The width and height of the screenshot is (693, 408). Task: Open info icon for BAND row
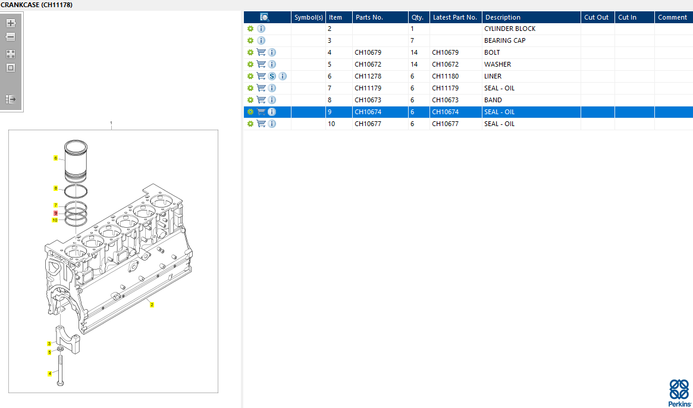(272, 100)
